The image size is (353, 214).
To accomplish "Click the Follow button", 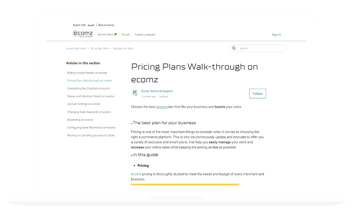I will [x=257, y=94].
